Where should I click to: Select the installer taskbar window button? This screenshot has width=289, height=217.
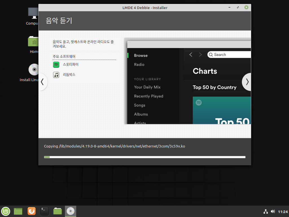click(70, 211)
